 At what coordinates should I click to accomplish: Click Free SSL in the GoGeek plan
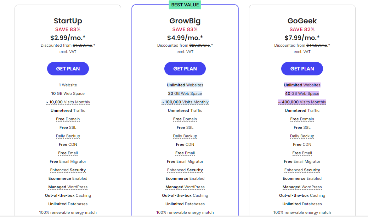tap(302, 127)
